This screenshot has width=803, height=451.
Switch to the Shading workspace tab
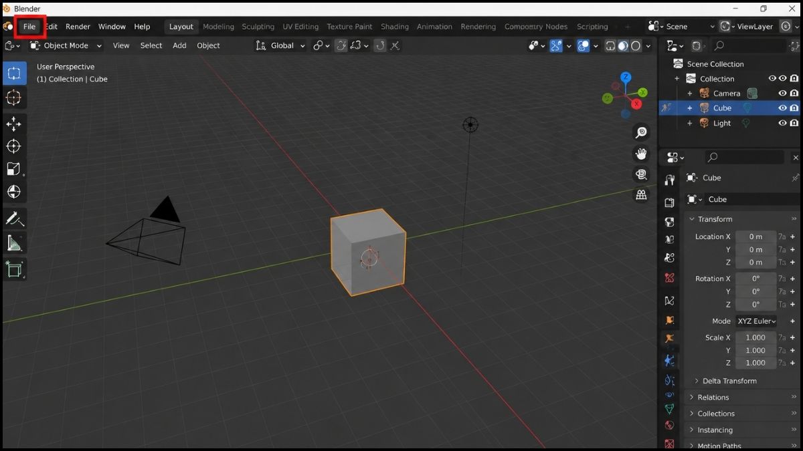point(395,27)
